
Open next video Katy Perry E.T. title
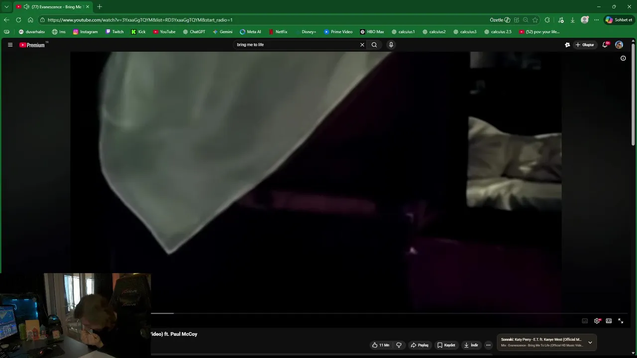(541, 340)
